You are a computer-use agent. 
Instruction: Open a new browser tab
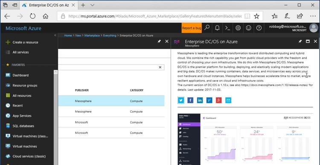(83, 5)
